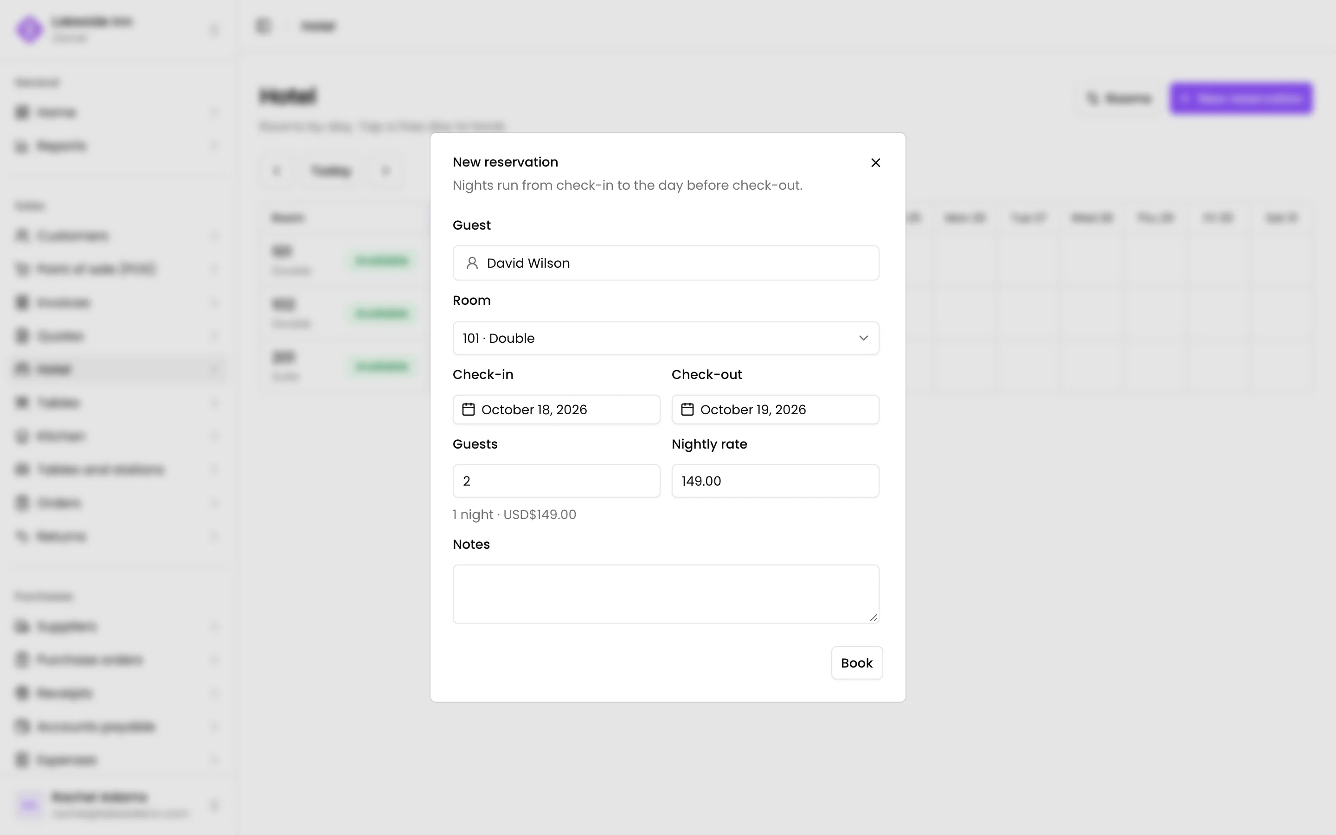Click the '1 night · USD$149.00' summary text
The height and width of the screenshot is (835, 1336).
point(514,515)
